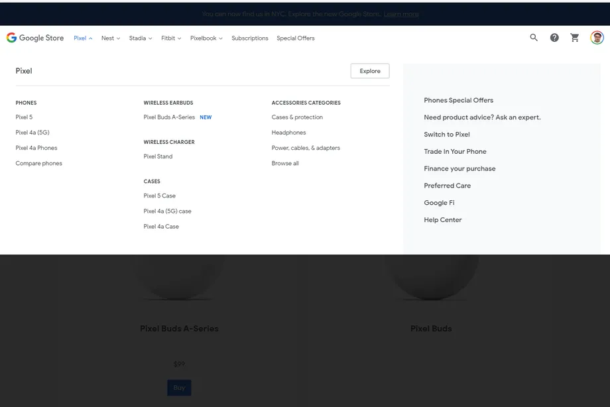The height and width of the screenshot is (407, 610).
Task: Open Cases & protection category
Action: 297,117
